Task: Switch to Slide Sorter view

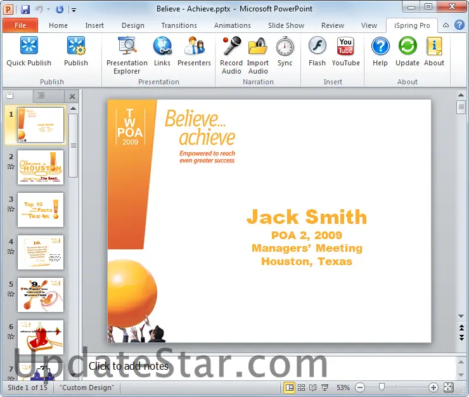Action: click(x=301, y=387)
